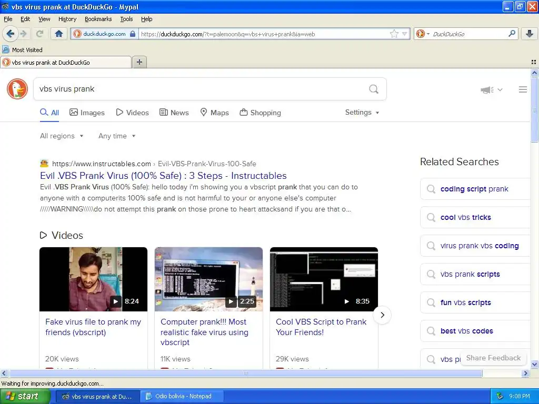Open the Evil .VBS Prank Virus Instructables link
The width and height of the screenshot is (539, 404).
[163, 176]
